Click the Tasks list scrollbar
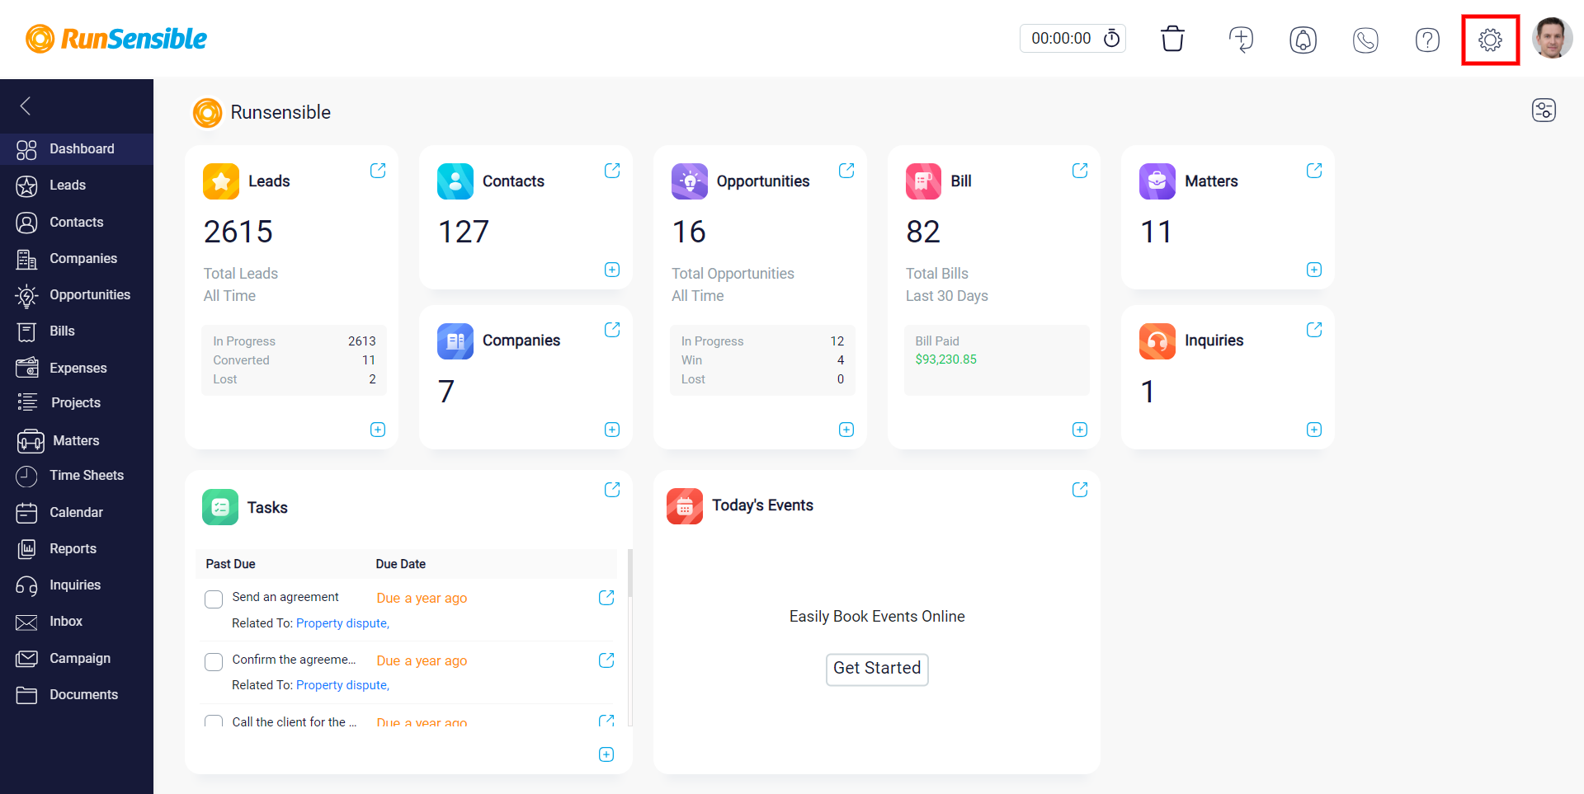The width and height of the screenshot is (1584, 794). tap(630, 573)
